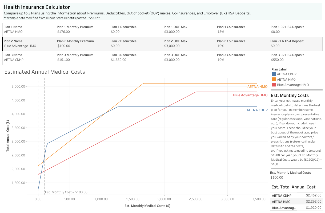The image size is (325, 213).
Task: Click the Estimated Annual Medical Costs chart title
Action: tap(45, 72)
